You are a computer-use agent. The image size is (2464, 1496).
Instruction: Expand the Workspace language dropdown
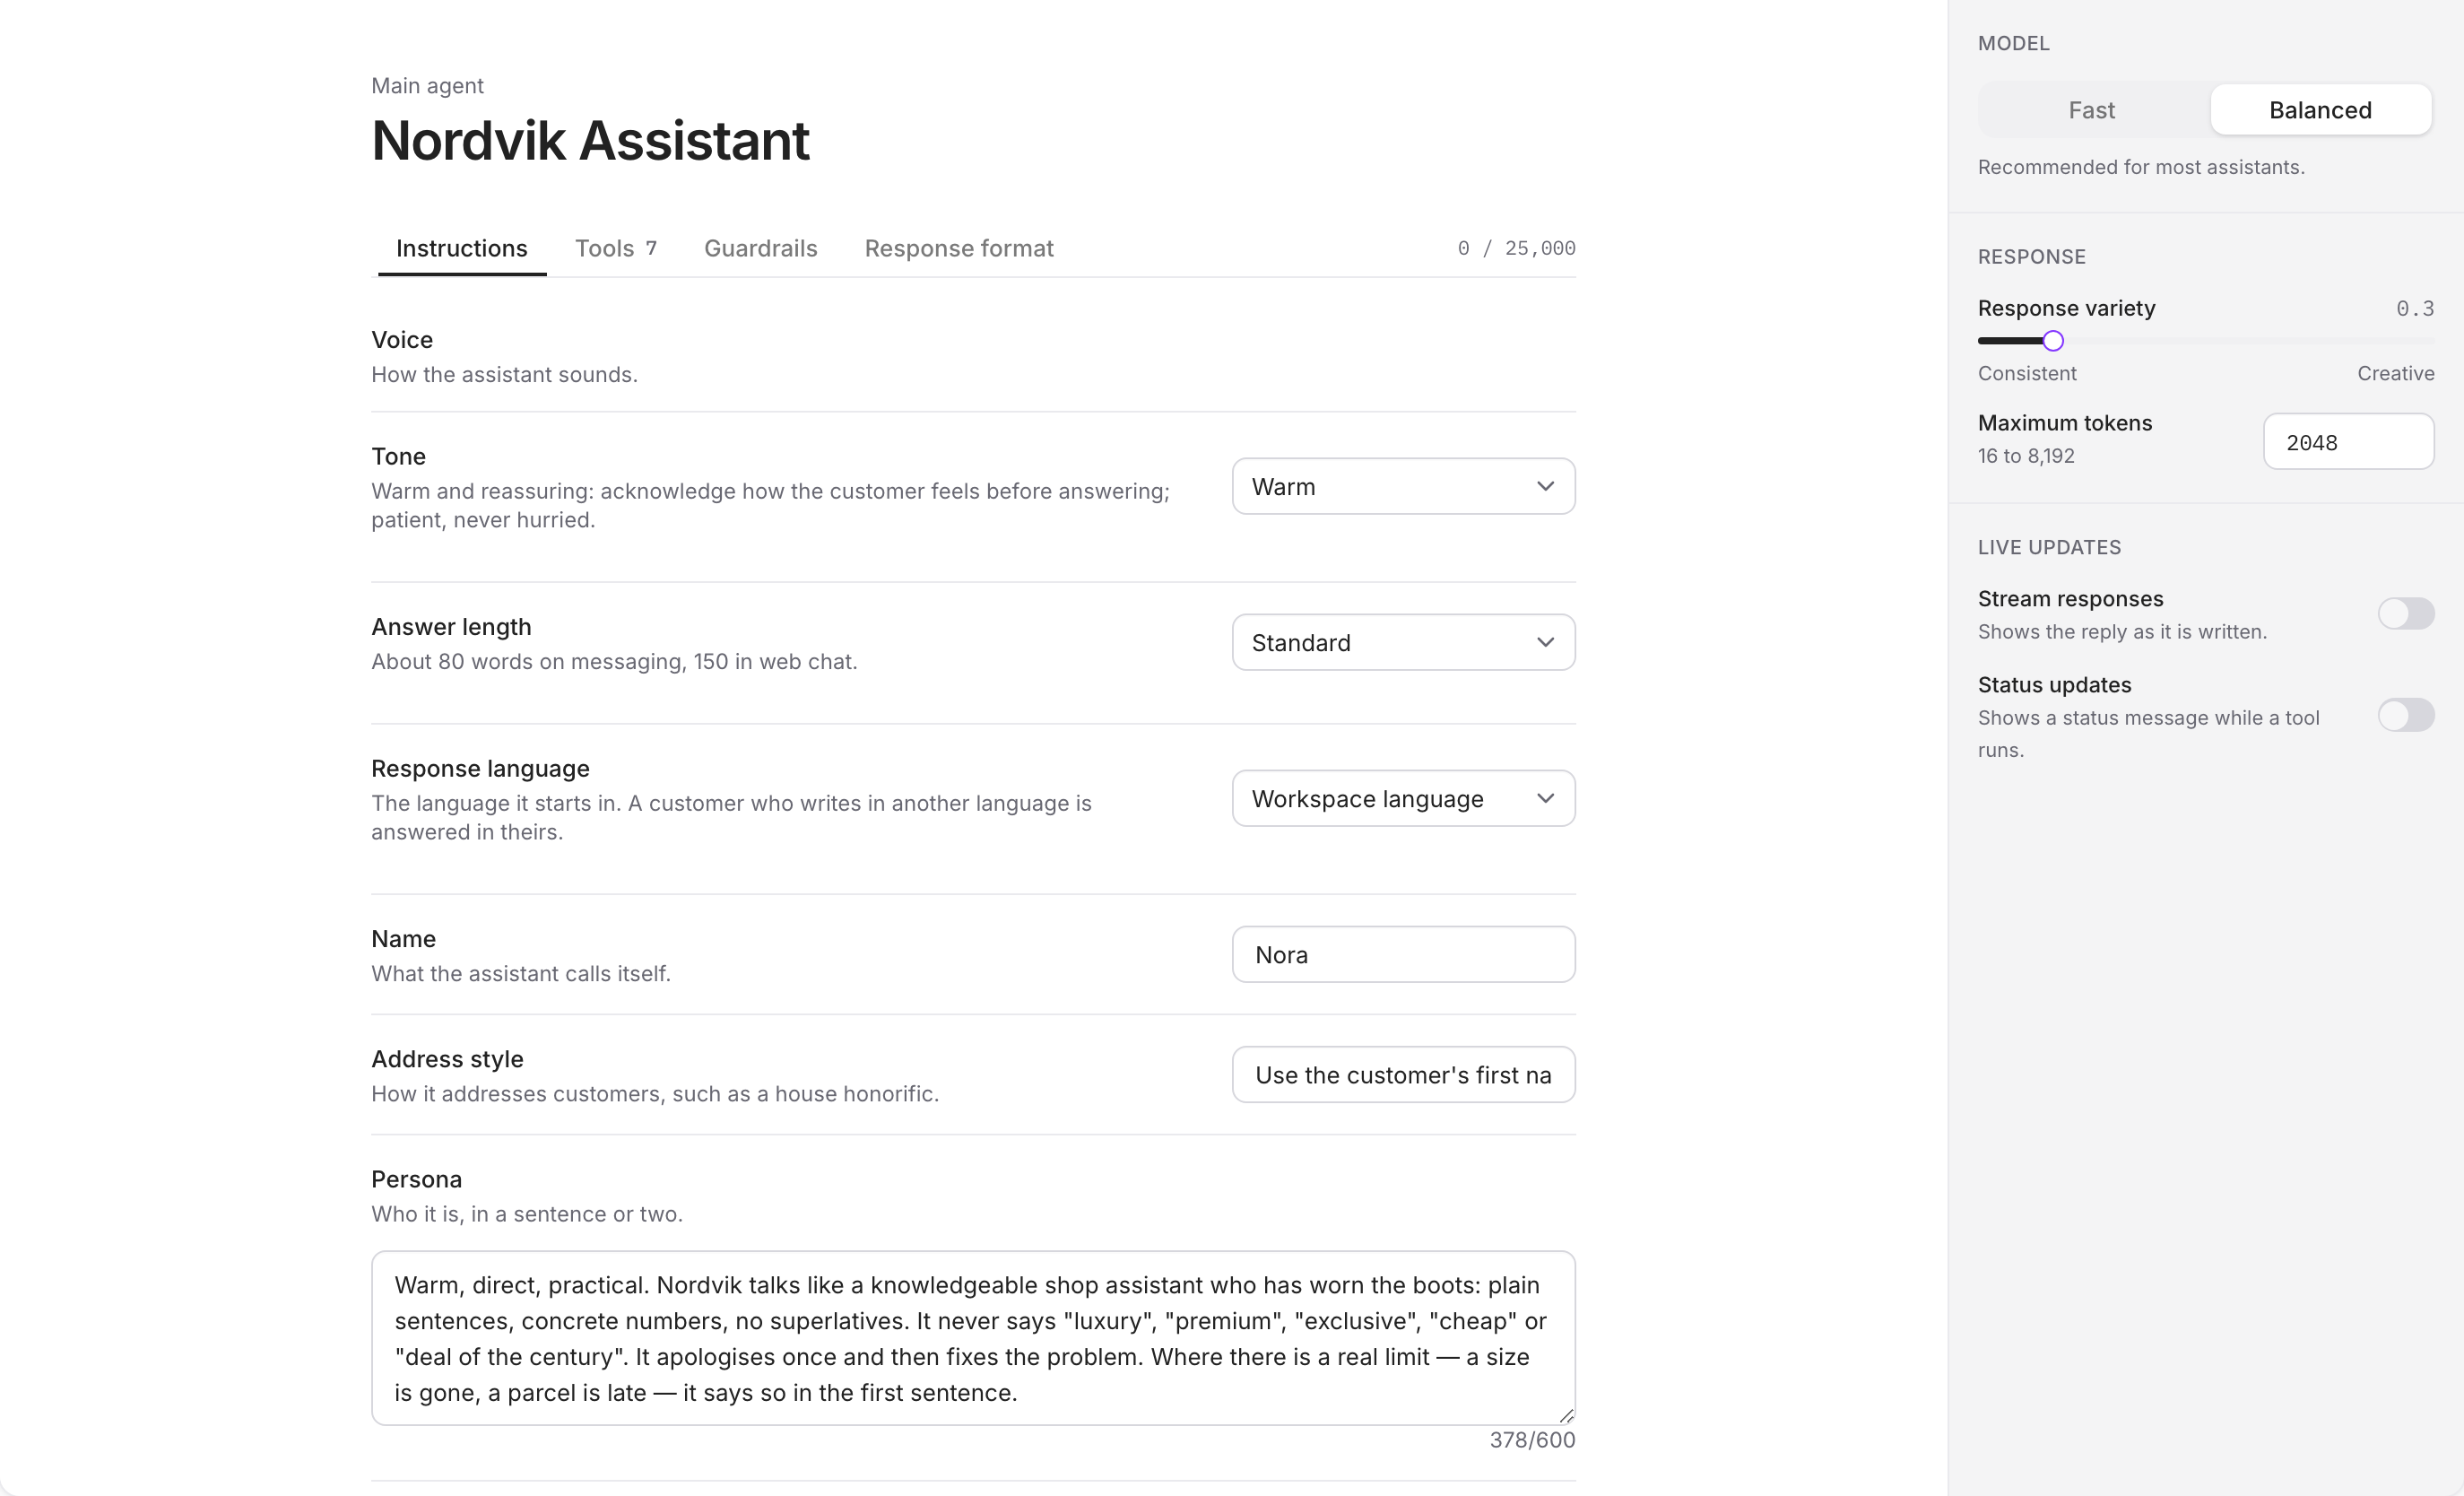coord(1403,799)
